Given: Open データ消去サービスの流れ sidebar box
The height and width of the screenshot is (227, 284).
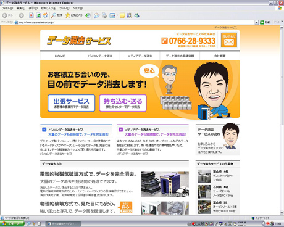Looking at the screenshot, I should click(217, 140).
